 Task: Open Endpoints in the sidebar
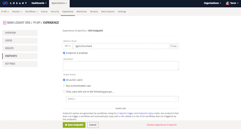tap(20, 56)
